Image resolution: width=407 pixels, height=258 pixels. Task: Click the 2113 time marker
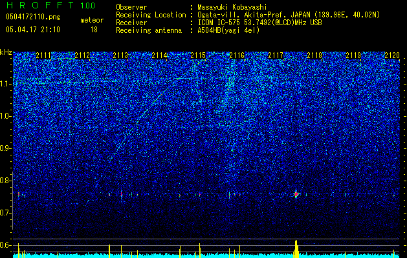(x=121, y=55)
